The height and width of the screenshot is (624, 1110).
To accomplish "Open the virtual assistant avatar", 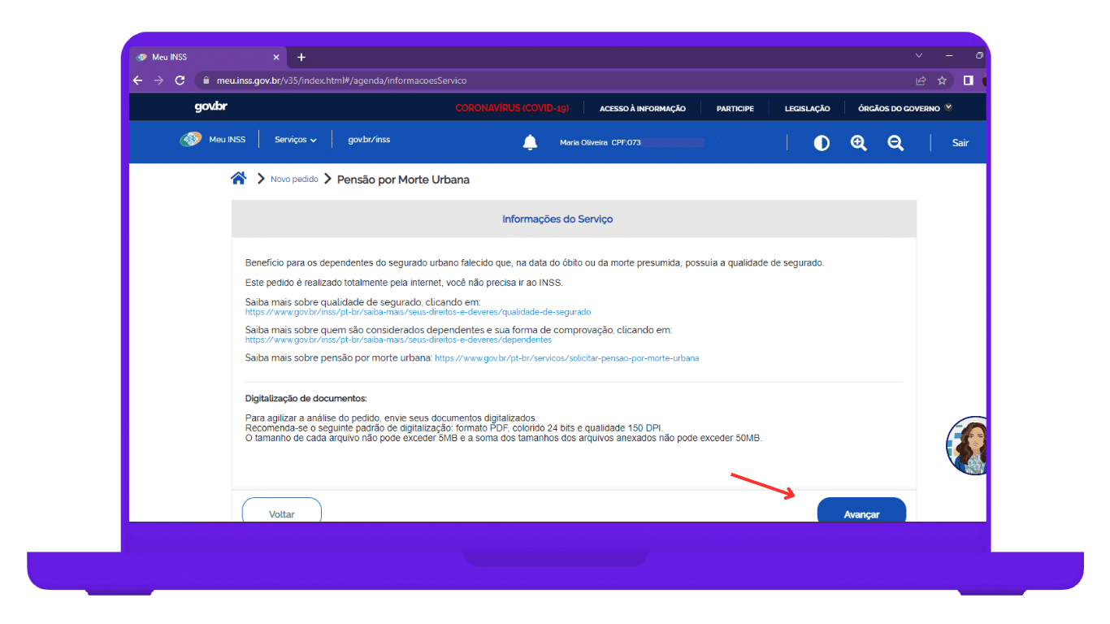I will coord(967,446).
